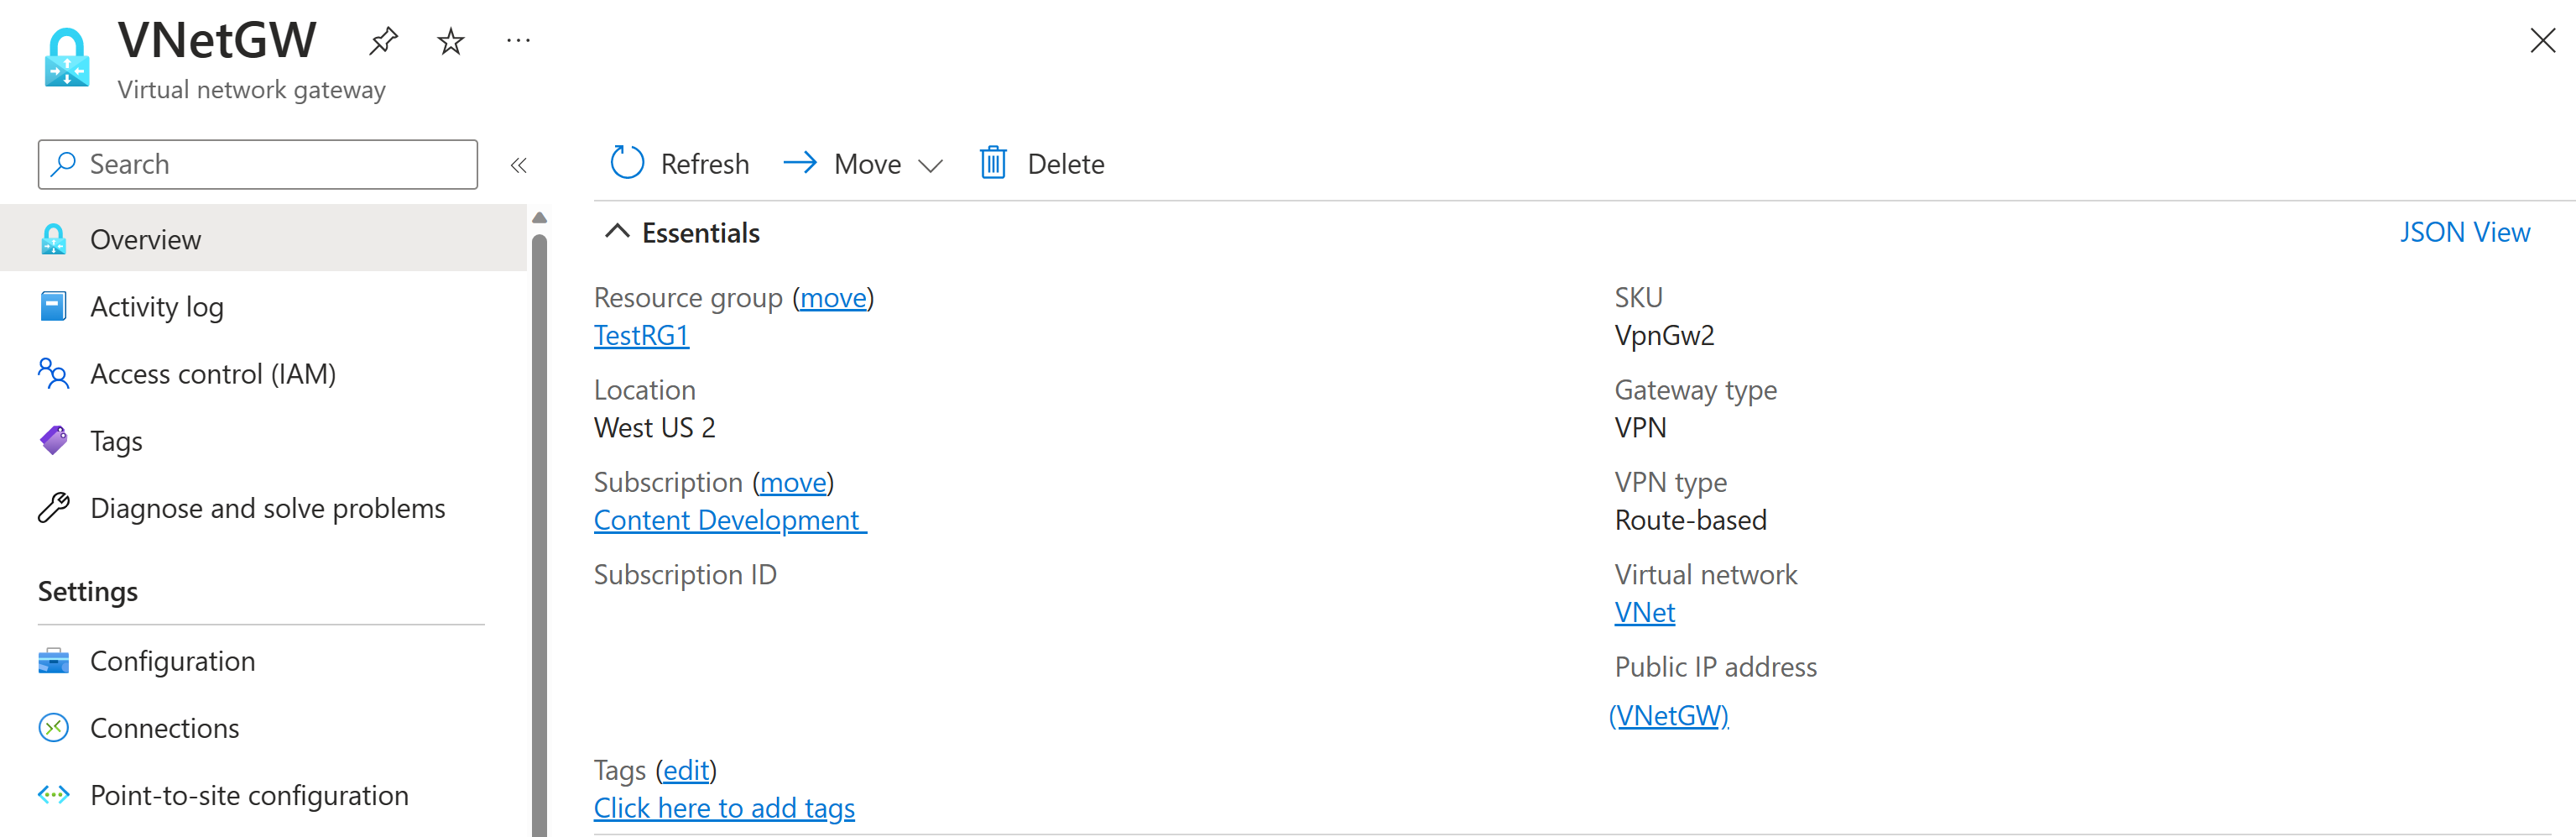Open the TestRG1 resource group link
Image resolution: width=2576 pixels, height=837 pixels.
(641, 335)
